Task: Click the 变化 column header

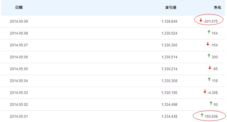Action: 217,8
